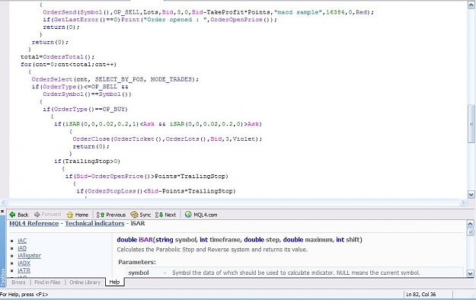Click the 'double iSAR' function signature

pyautogui.click(x=239, y=240)
